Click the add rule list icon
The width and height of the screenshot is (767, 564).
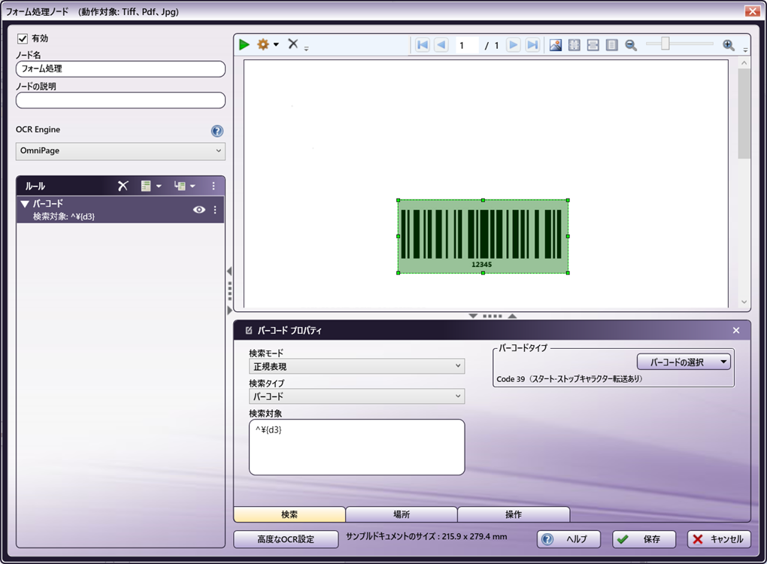pos(146,186)
